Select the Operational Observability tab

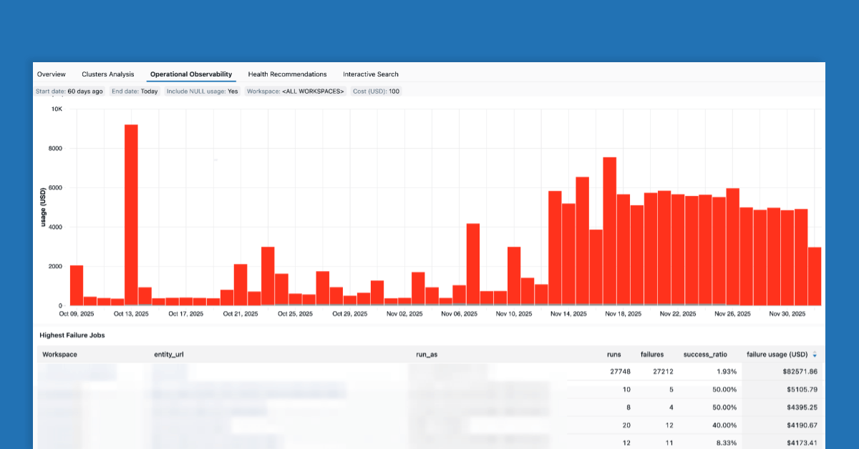(x=190, y=74)
